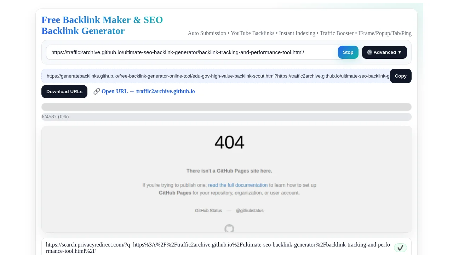Screen dimensions: 453x255
Task: Stop the backlink generation
Action: 348,52
